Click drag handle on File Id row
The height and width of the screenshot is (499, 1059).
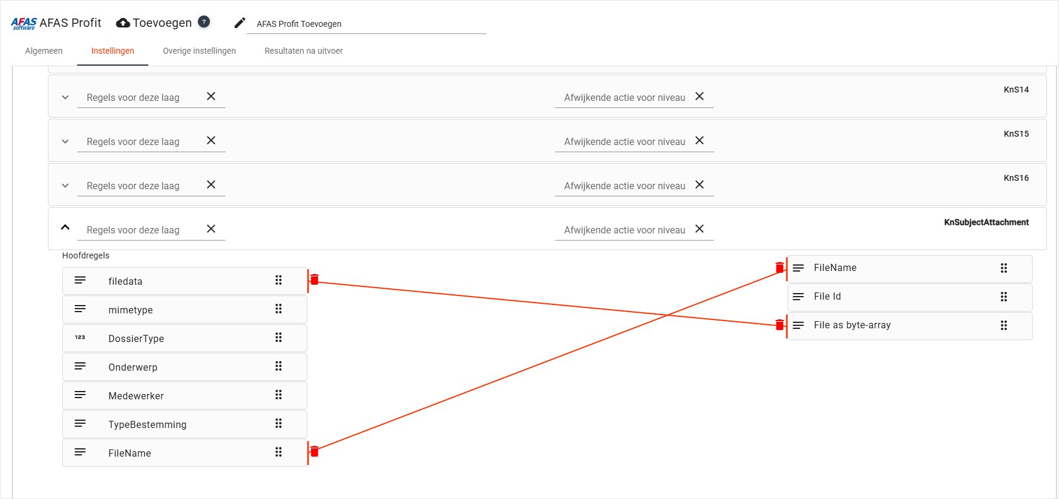coord(1004,297)
